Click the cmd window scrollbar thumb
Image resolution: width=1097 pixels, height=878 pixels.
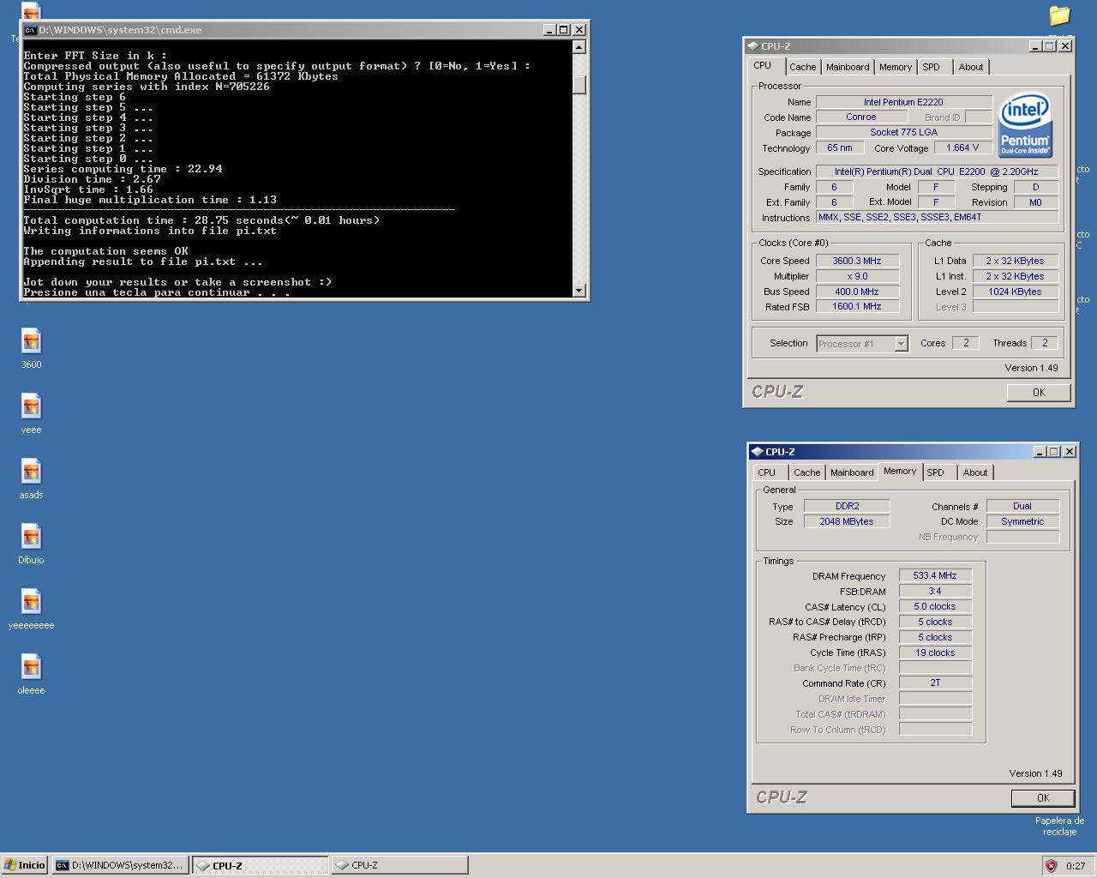(579, 85)
